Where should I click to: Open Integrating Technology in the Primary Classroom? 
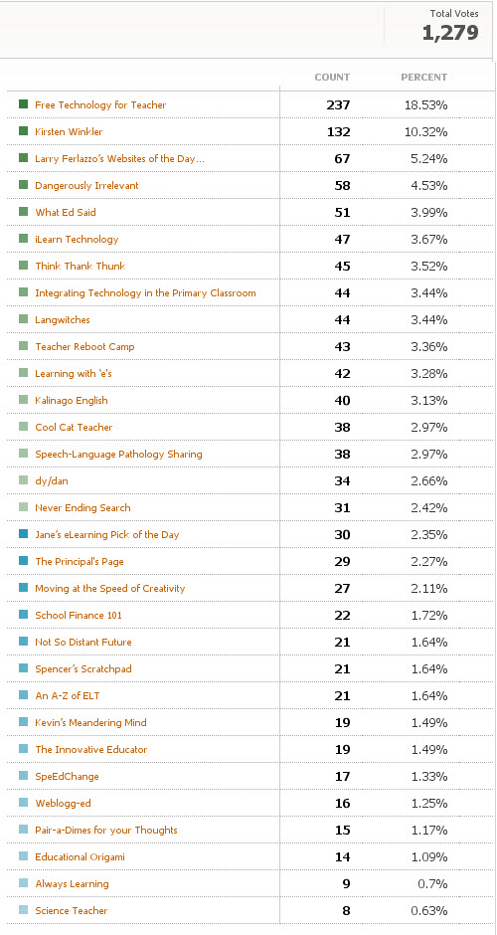(145, 292)
